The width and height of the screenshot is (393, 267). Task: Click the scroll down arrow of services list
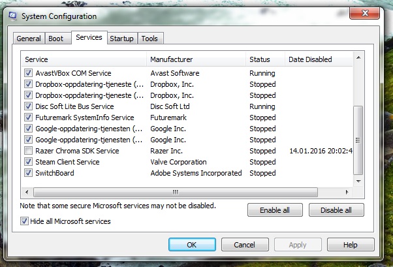tap(358, 181)
